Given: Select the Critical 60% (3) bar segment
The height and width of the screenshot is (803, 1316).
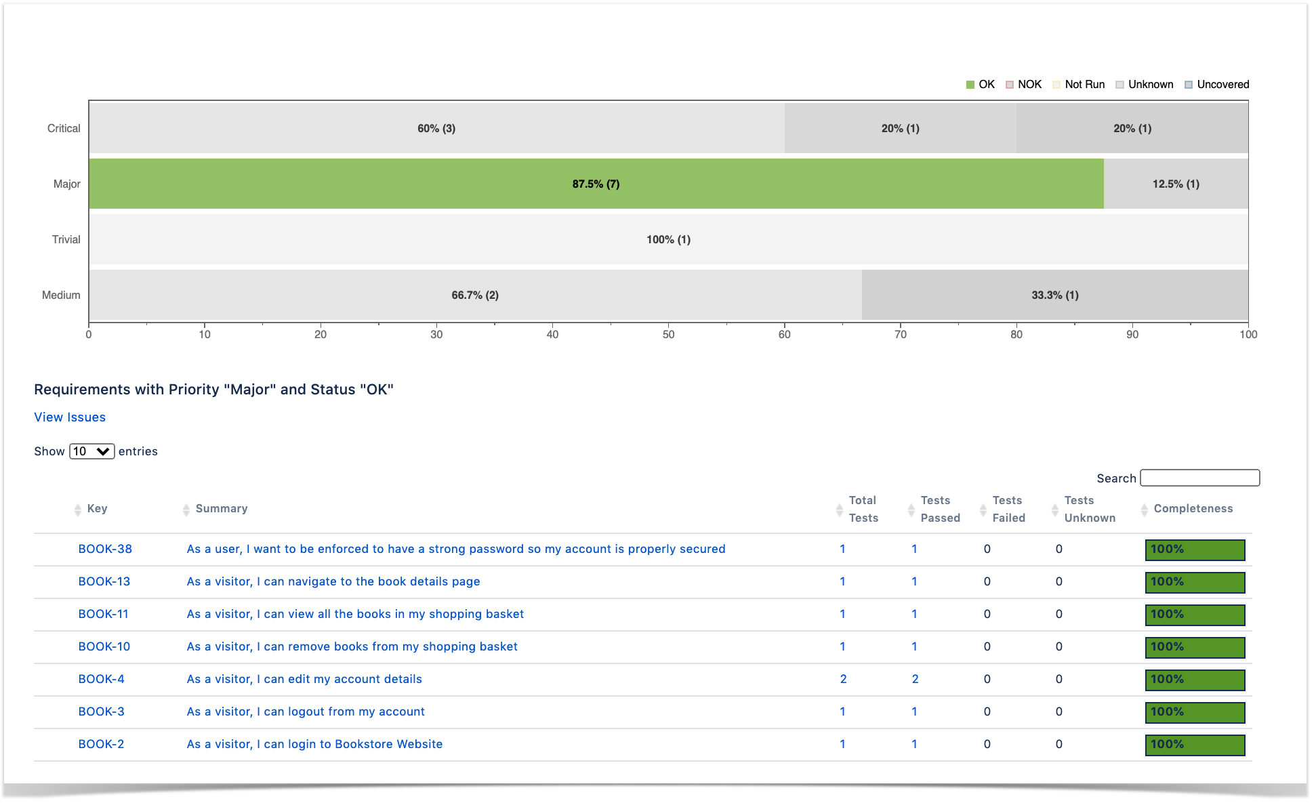Looking at the screenshot, I should 436,128.
